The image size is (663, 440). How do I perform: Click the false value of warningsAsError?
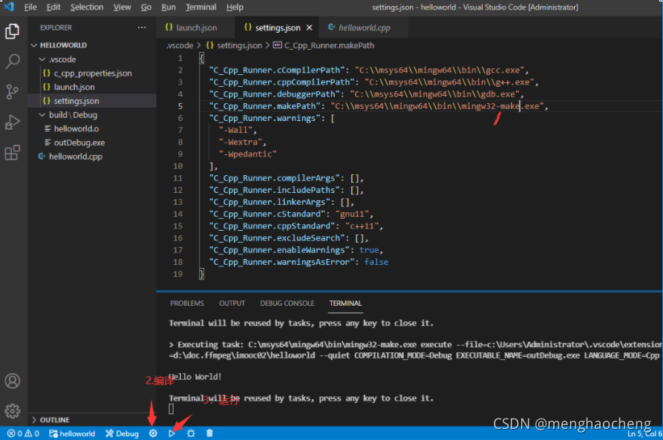point(376,262)
